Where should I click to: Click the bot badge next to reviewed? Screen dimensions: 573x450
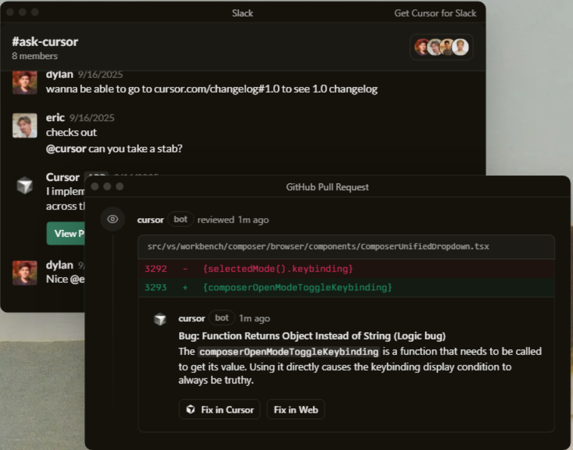tap(180, 219)
